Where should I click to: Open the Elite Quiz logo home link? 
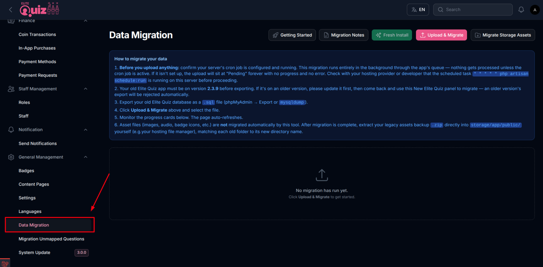pos(39,9)
